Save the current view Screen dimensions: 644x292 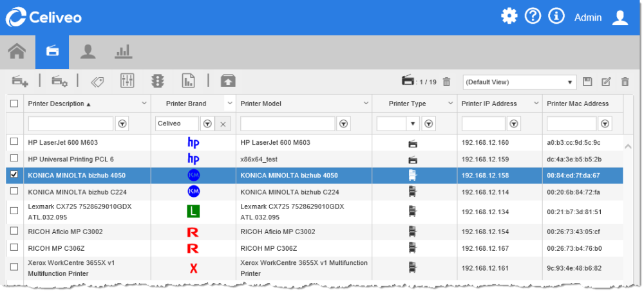click(587, 82)
